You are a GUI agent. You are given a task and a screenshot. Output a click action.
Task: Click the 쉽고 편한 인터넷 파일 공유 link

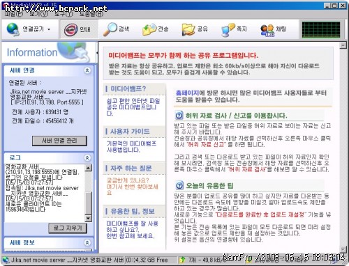(x=133, y=107)
